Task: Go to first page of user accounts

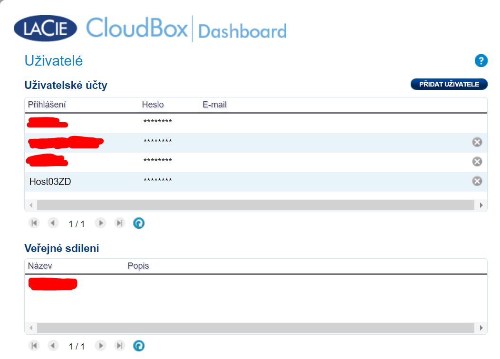Action: coord(34,223)
